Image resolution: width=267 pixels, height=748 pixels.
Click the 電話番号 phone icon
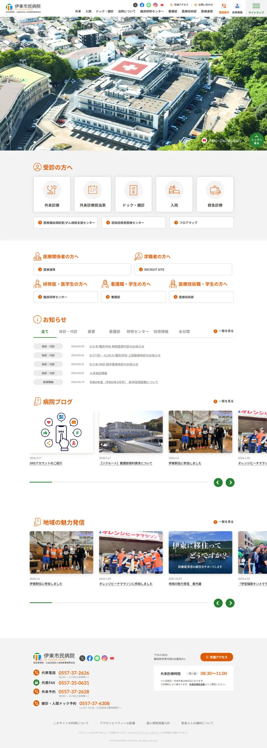coord(224,6)
